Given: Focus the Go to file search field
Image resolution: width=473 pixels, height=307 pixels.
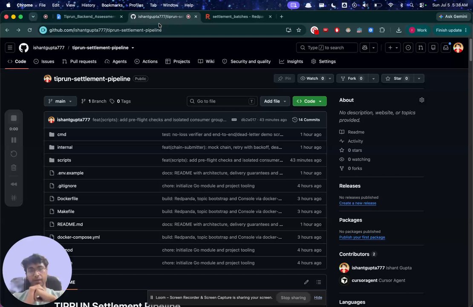Looking at the screenshot, I should click(222, 101).
